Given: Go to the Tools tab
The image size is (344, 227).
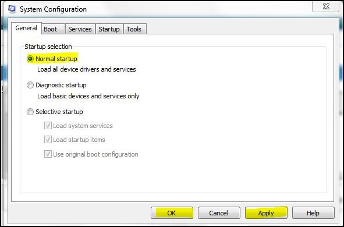Looking at the screenshot, I should click(x=134, y=29).
